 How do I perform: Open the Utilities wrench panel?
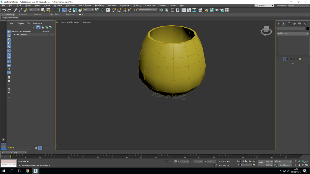[x=304, y=24]
